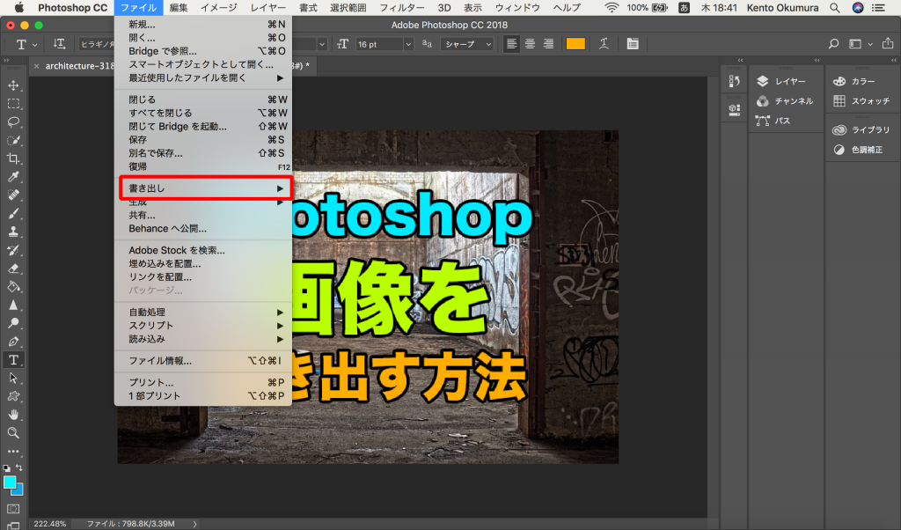Expand the 読み込み submenu

(x=203, y=339)
